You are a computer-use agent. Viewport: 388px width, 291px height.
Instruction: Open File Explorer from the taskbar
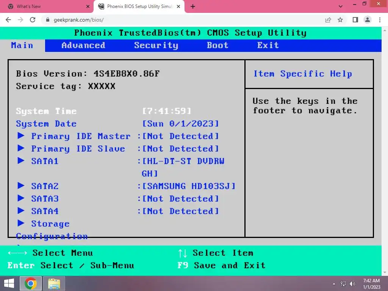[x=54, y=283]
